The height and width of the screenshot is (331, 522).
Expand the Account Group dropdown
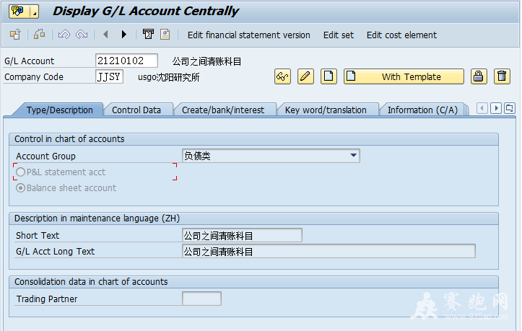coord(354,156)
